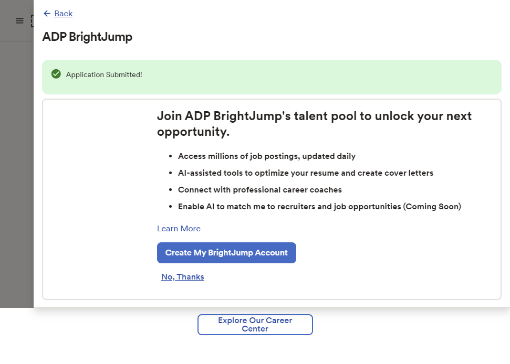Select the millions of job postings bullet

pyautogui.click(x=266, y=156)
